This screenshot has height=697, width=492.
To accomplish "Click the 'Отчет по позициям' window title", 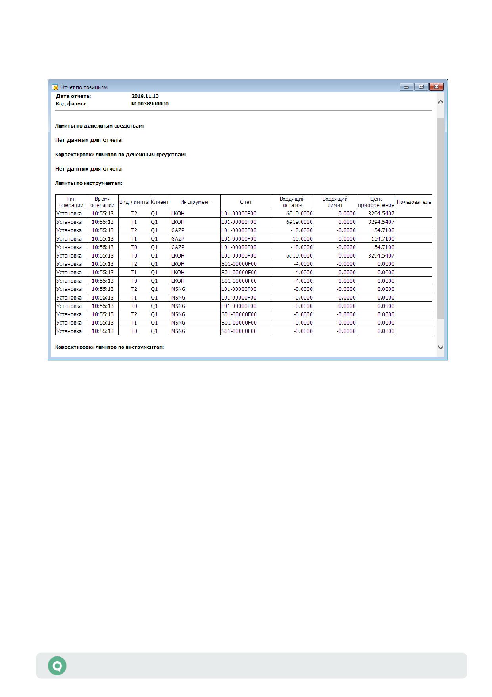I will tap(84, 87).
